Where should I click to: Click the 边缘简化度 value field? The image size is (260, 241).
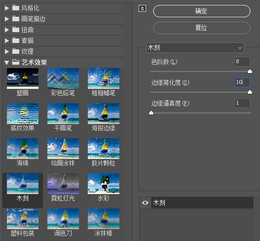(242, 82)
